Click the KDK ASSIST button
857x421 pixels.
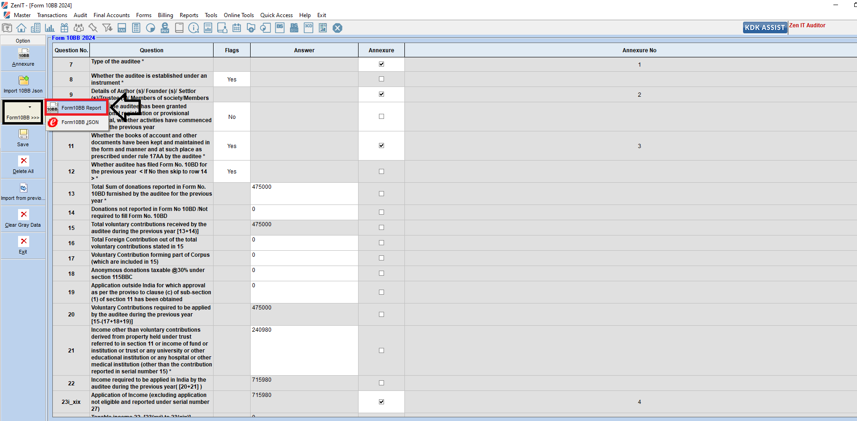pos(765,28)
